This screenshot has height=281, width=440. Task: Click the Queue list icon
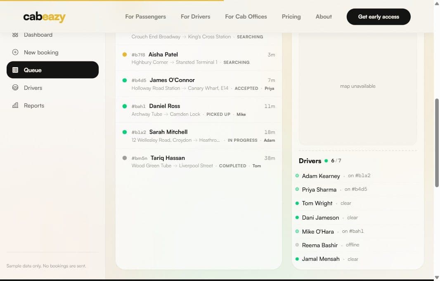(x=15, y=70)
